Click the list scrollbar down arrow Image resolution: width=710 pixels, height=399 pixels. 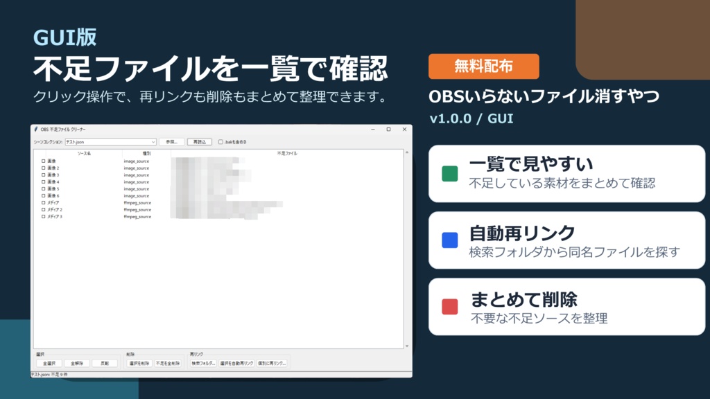click(x=406, y=346)
